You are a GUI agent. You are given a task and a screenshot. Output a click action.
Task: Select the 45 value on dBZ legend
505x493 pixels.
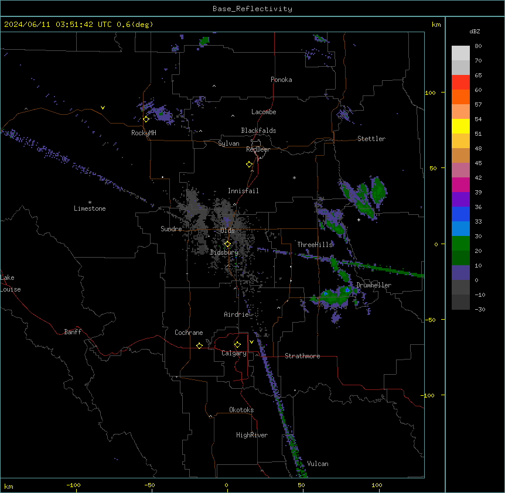point(478,163)
